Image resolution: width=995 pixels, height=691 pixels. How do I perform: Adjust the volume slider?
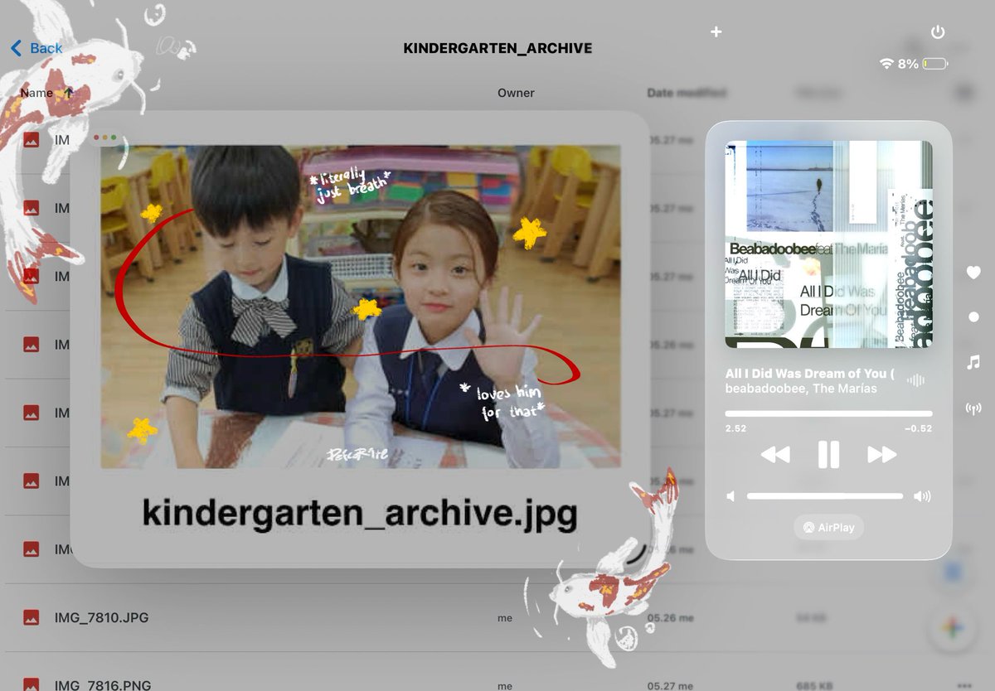(x=825, y=496)
